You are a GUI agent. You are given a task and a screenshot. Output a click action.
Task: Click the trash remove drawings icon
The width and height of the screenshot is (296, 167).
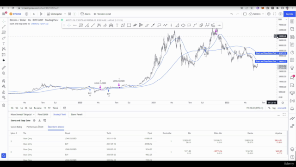point(4,105)
